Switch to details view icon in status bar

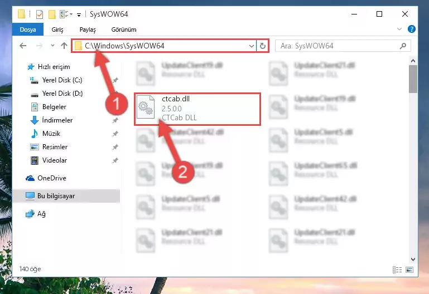[x=397, y=269]
